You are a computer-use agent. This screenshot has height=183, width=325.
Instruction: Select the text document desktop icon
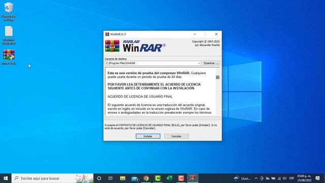pos(9,35)
